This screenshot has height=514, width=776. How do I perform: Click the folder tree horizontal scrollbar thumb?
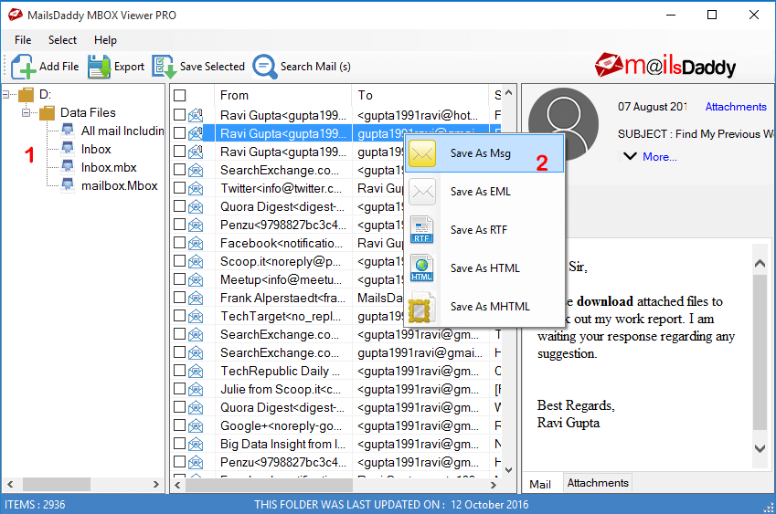point(57,485)
